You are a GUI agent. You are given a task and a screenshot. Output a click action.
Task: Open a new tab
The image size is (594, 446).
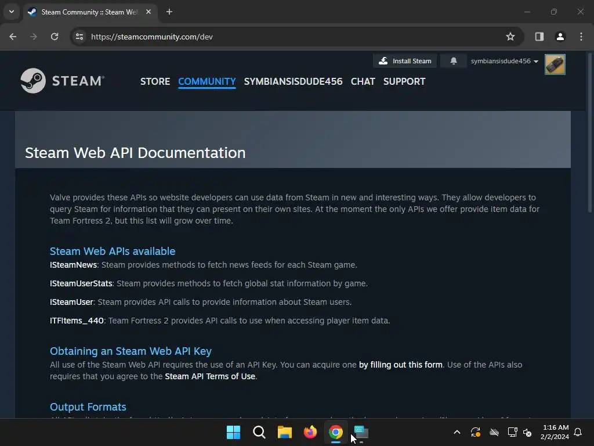(x=169, y=12)
